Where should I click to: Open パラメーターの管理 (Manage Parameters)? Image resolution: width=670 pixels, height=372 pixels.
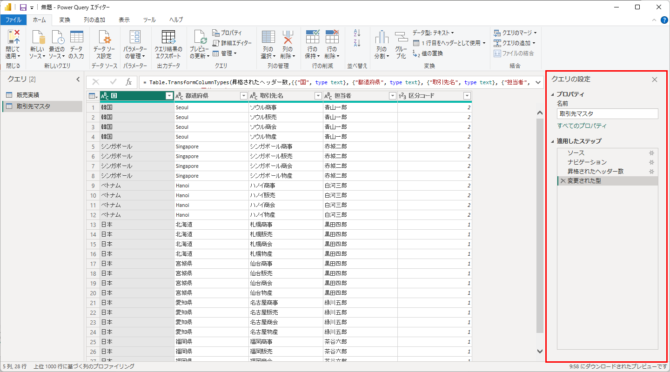[x=135, y=44]
